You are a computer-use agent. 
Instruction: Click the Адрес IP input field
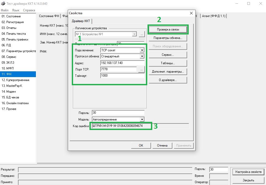click(122, 63)
